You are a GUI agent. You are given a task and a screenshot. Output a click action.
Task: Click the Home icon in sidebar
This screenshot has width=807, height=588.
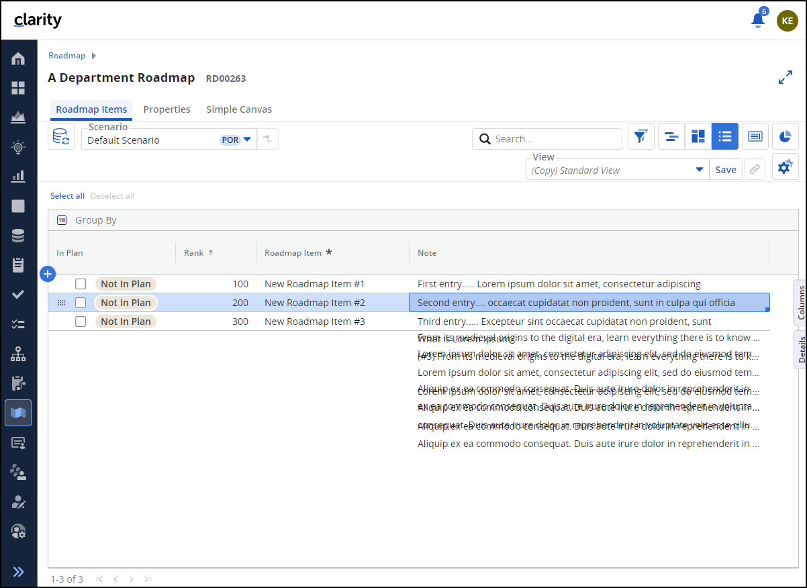18,59
